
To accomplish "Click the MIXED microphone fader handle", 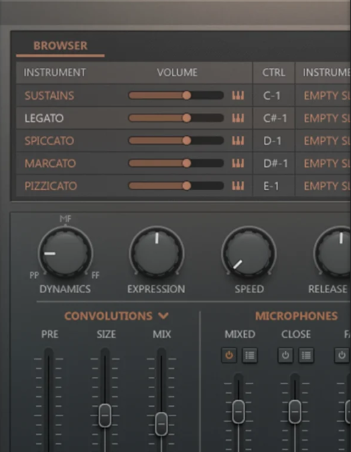I will click(238, 411).
